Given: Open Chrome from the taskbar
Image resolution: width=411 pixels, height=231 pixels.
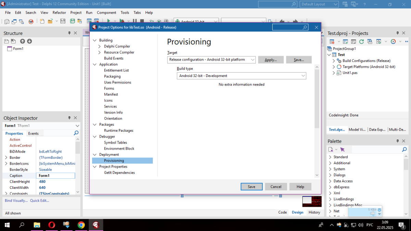Looking at the screenshot, I should tap(81, 225).
